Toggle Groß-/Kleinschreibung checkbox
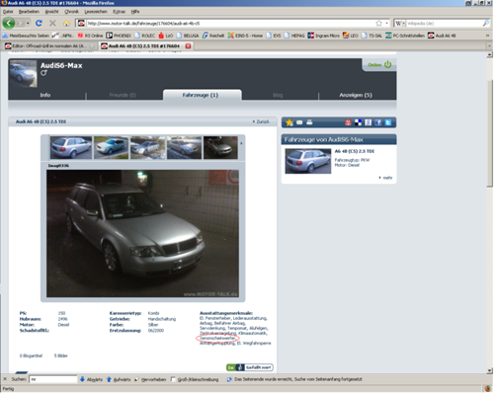494x393 pixels. click(173, 379)
